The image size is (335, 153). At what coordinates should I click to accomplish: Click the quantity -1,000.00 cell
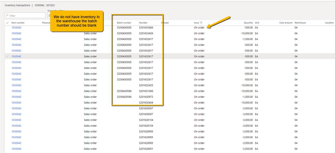(x=247, y=97)
